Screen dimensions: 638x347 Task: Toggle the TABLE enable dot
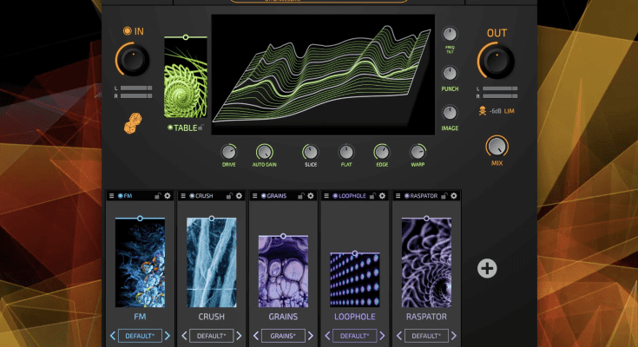(x=170, y=128)
